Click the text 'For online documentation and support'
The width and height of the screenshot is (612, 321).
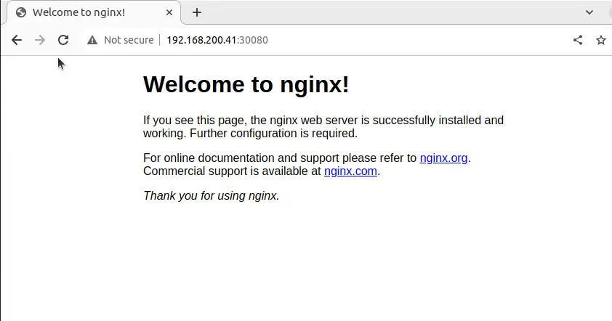(241, 158)
